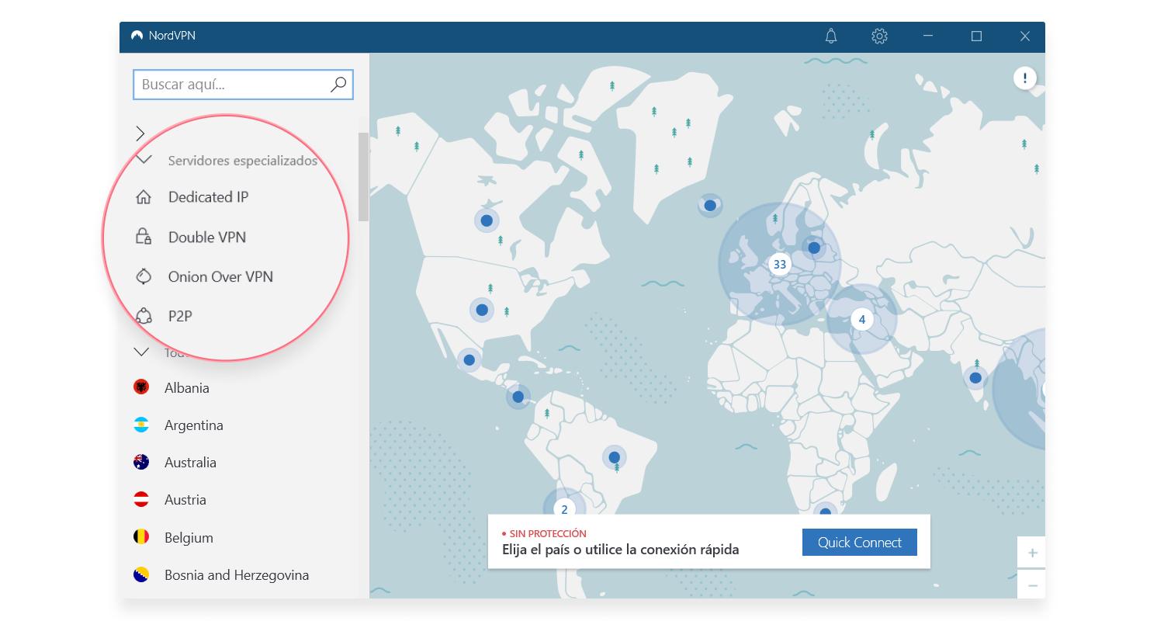Image resolution: width=1164 pixels, height=621 pixels.
Task: Open the notifications bell icon
Action: [831, 36]
